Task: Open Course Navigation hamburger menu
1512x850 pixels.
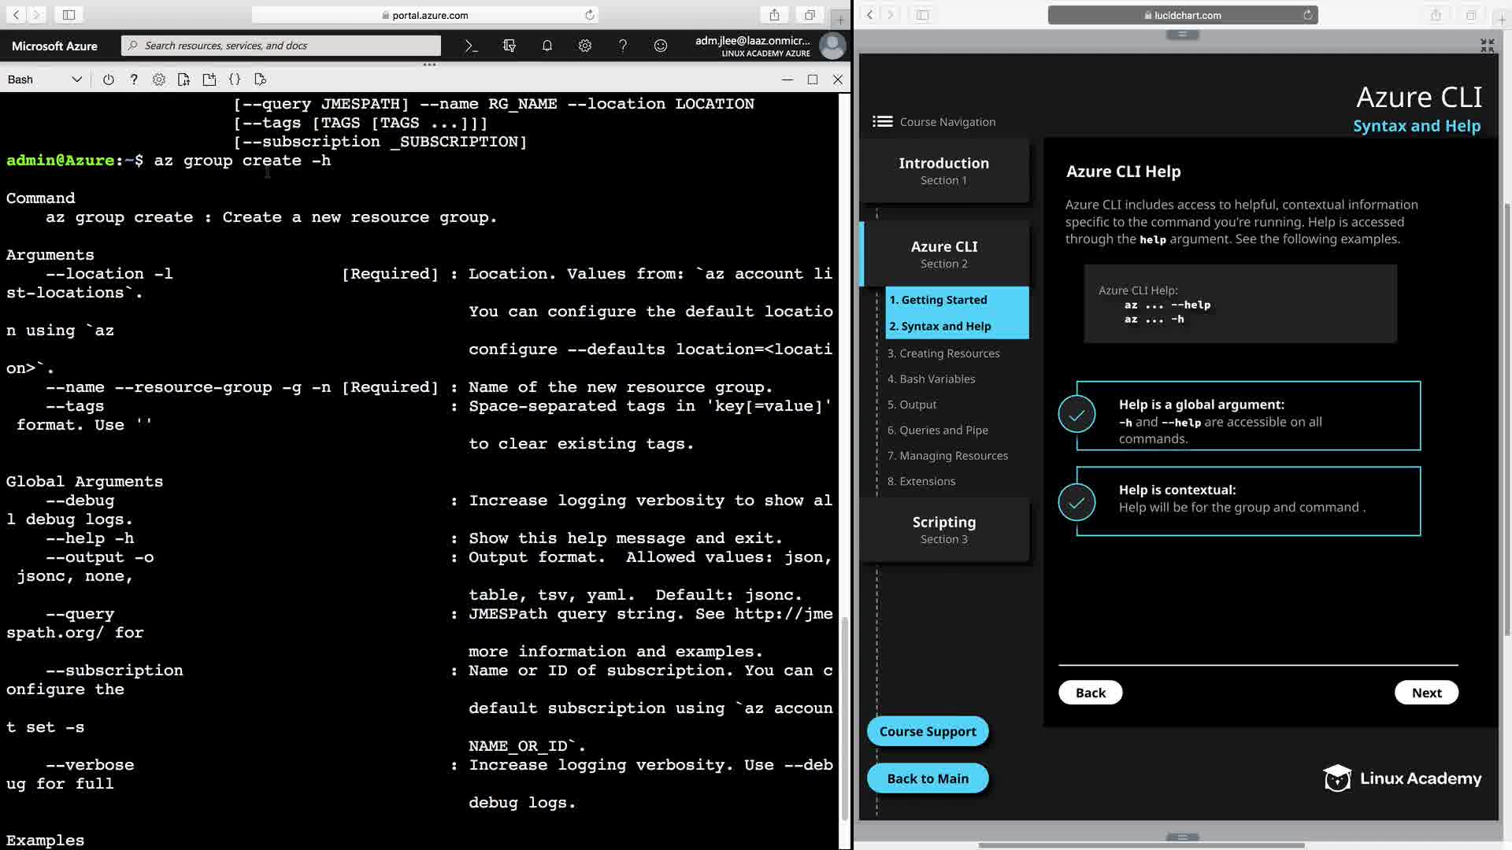Action: (x=882, y=121)
